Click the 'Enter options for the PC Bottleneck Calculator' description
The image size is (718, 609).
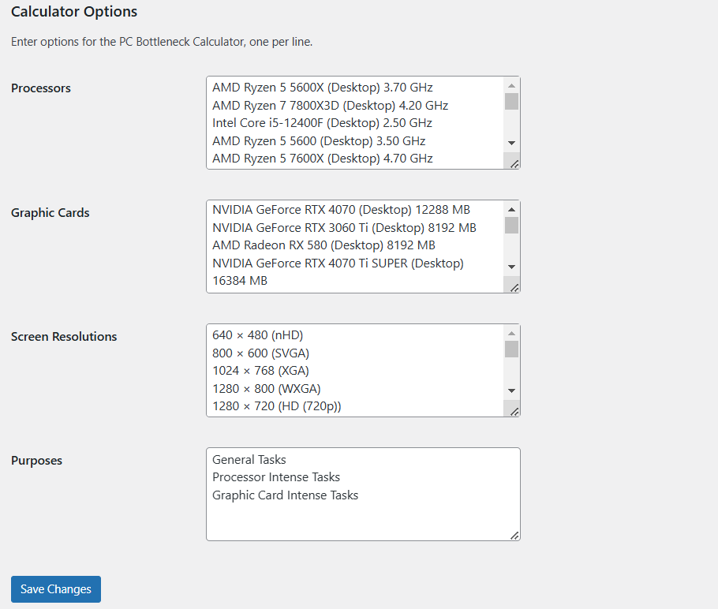tap(162, 42)
